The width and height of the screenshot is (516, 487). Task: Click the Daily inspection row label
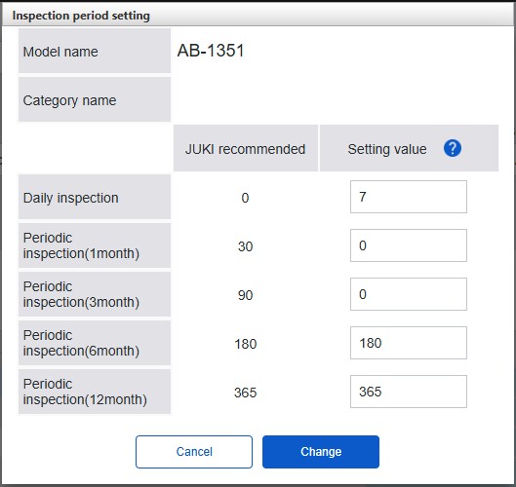tap(95, 197)
